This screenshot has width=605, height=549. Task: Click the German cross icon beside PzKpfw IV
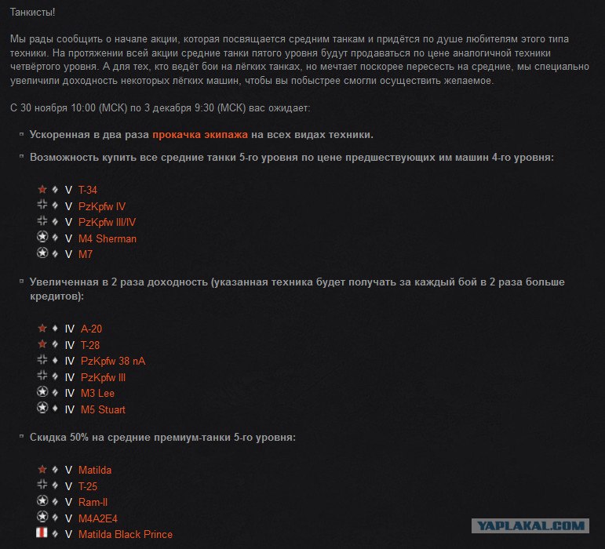[42, 205]
